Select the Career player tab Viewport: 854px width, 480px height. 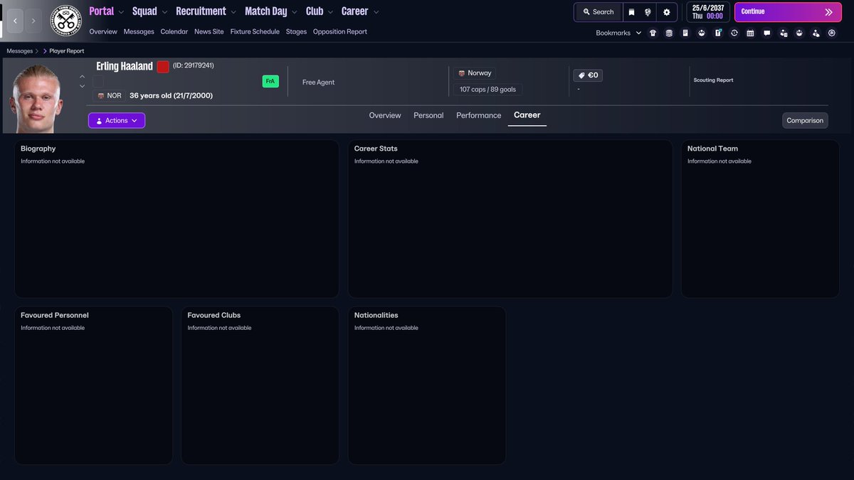(527, 115)
